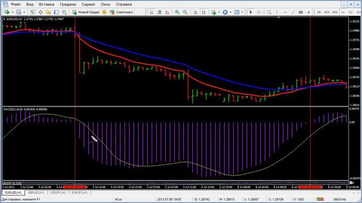This screenshot has height=203, width=362.
Task: Toggle Chart Shift button
Action: [204, 12]
